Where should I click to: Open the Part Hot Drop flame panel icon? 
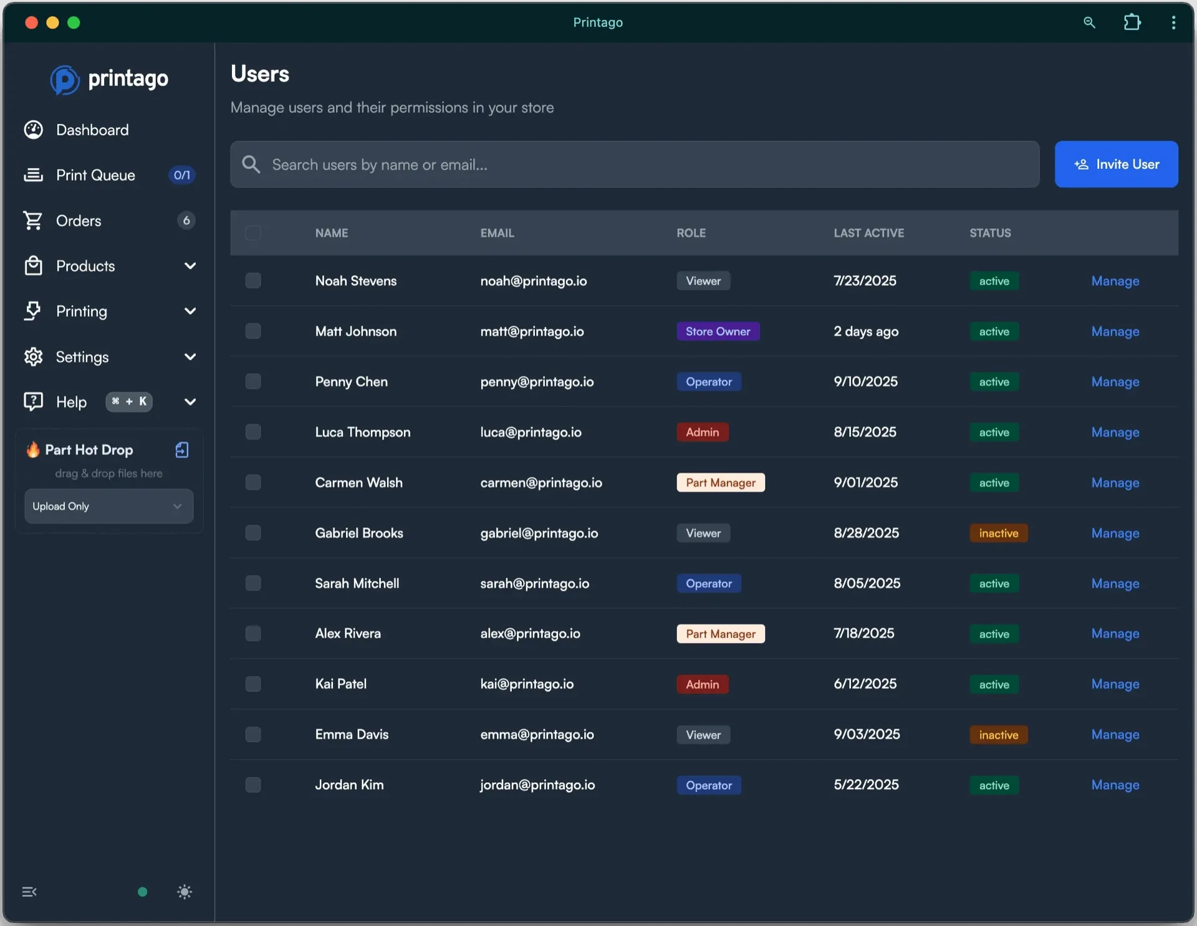33,449
